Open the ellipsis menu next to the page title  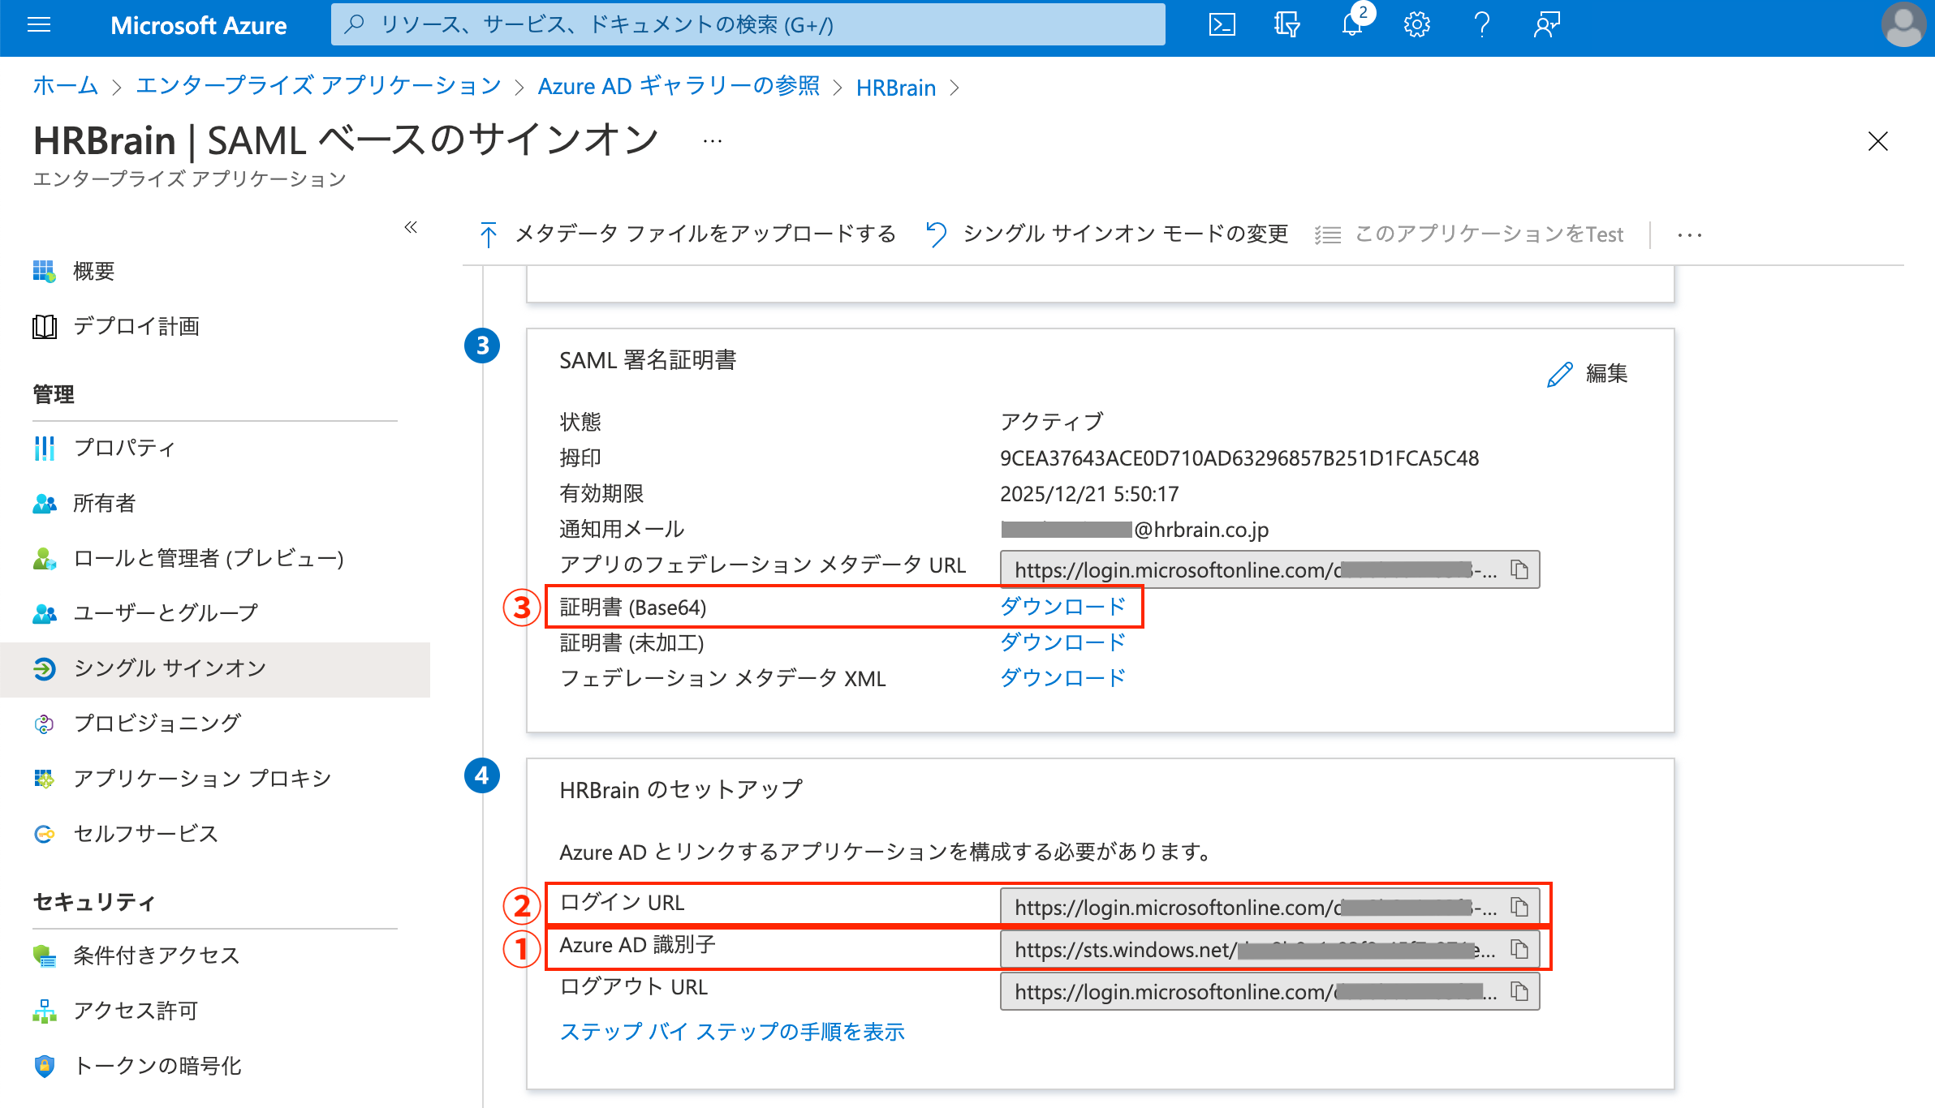(713, 141)
